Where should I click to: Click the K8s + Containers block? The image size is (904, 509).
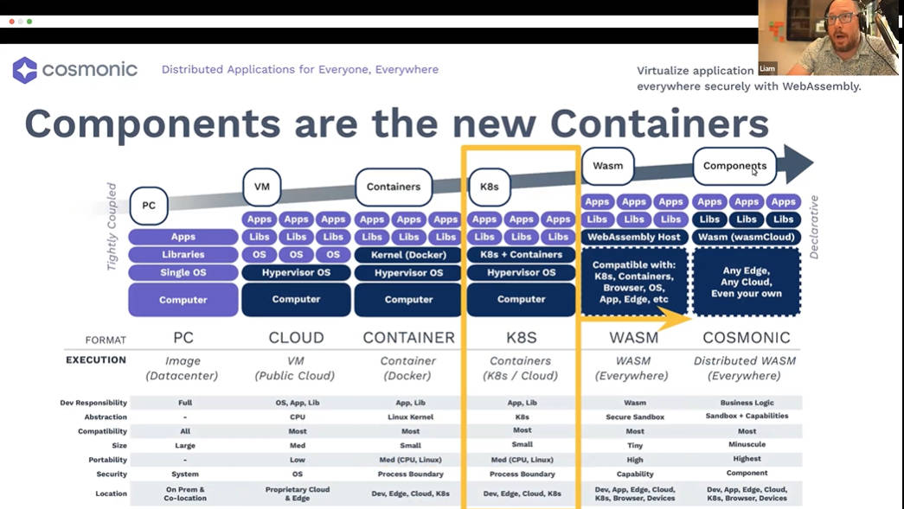521,254
